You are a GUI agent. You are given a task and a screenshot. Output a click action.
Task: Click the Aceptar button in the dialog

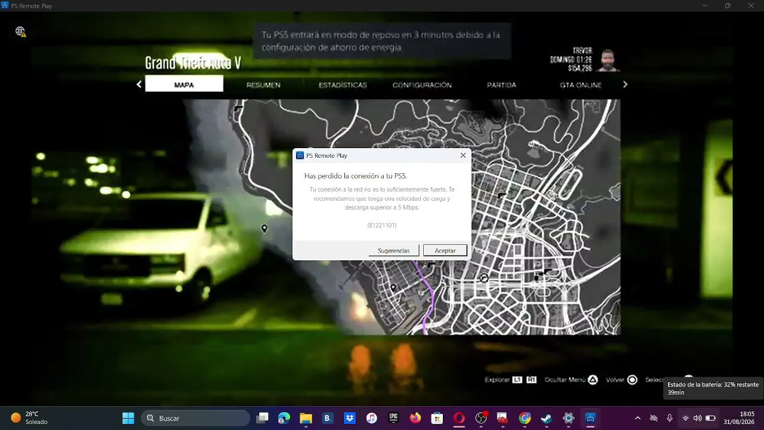tap(445, 250)
